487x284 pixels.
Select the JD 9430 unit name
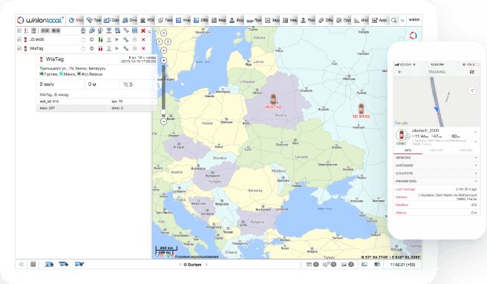(36, 39)
